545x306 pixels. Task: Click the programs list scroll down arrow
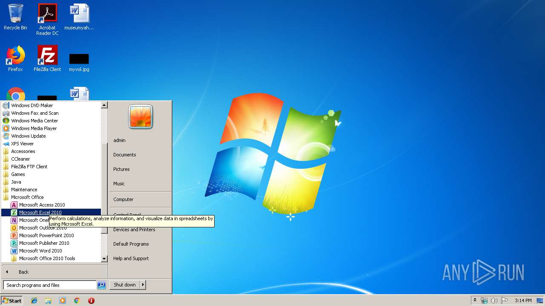point(104,258)
